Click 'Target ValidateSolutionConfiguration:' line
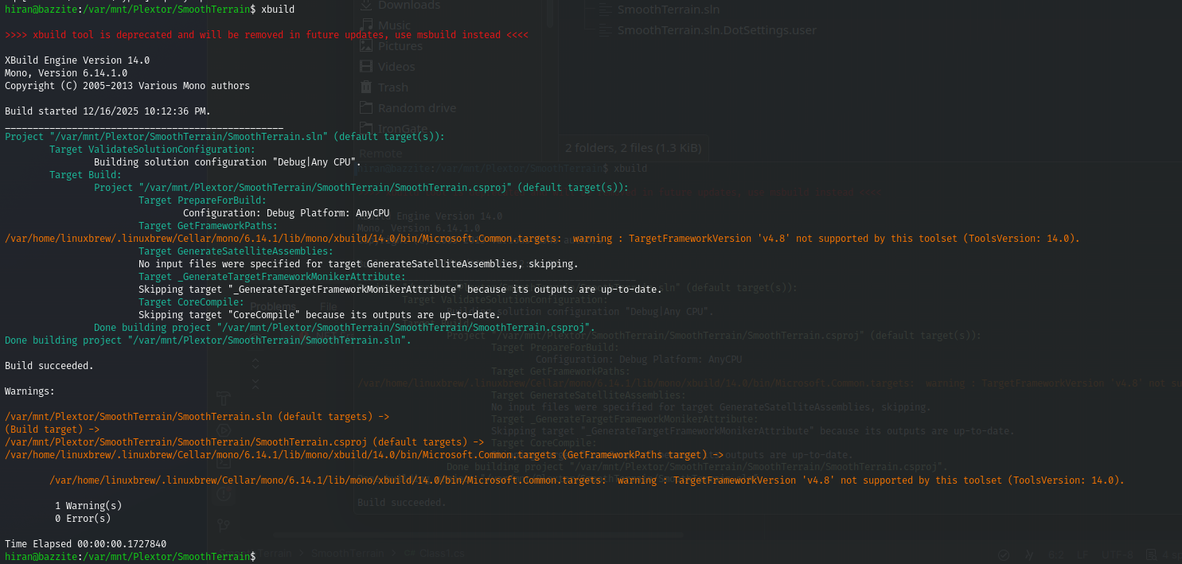1182x564 pixels. click(x=152, y=150)
